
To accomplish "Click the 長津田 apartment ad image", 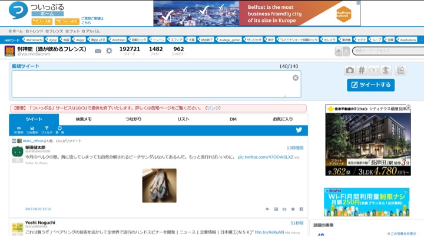I will pos(368,140).
